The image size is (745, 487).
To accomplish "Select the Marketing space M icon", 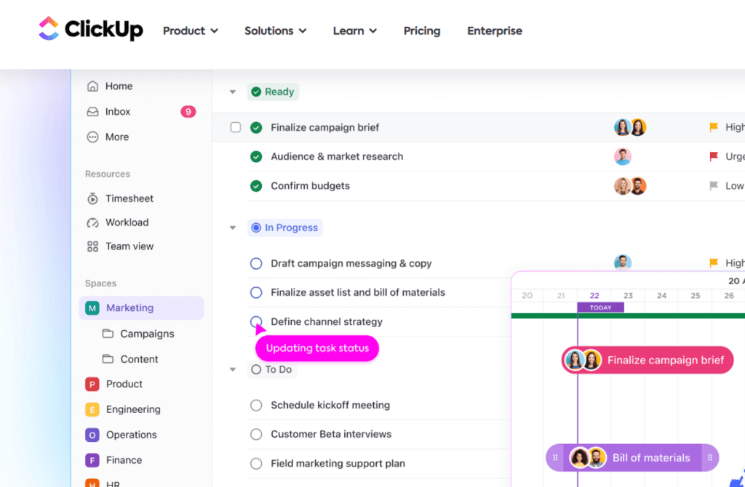I will pos(92,308).
